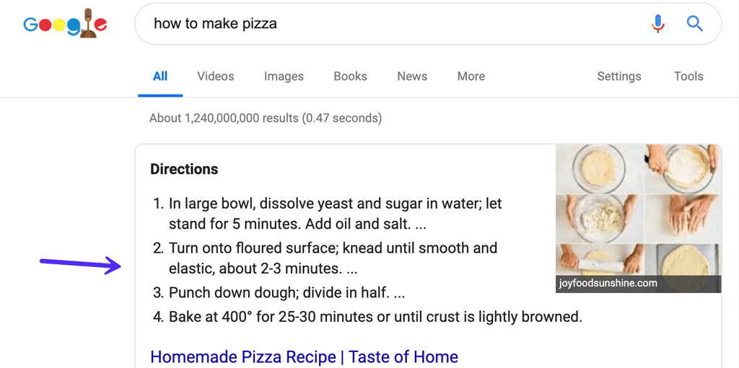Go to the News tab
Viewport: 739px width, 368px height.
click(412, 76)
